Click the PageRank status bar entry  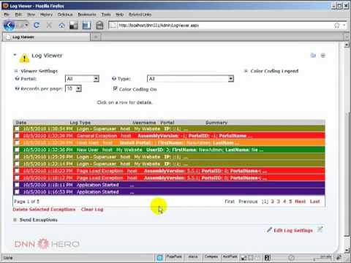click(174, 256)
